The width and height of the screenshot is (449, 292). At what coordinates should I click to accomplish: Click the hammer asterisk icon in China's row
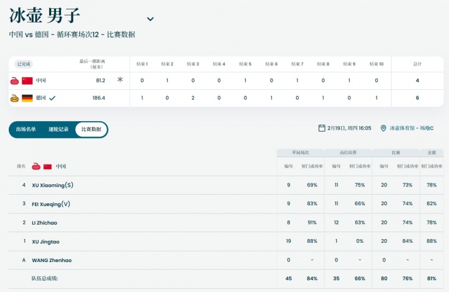120,80
